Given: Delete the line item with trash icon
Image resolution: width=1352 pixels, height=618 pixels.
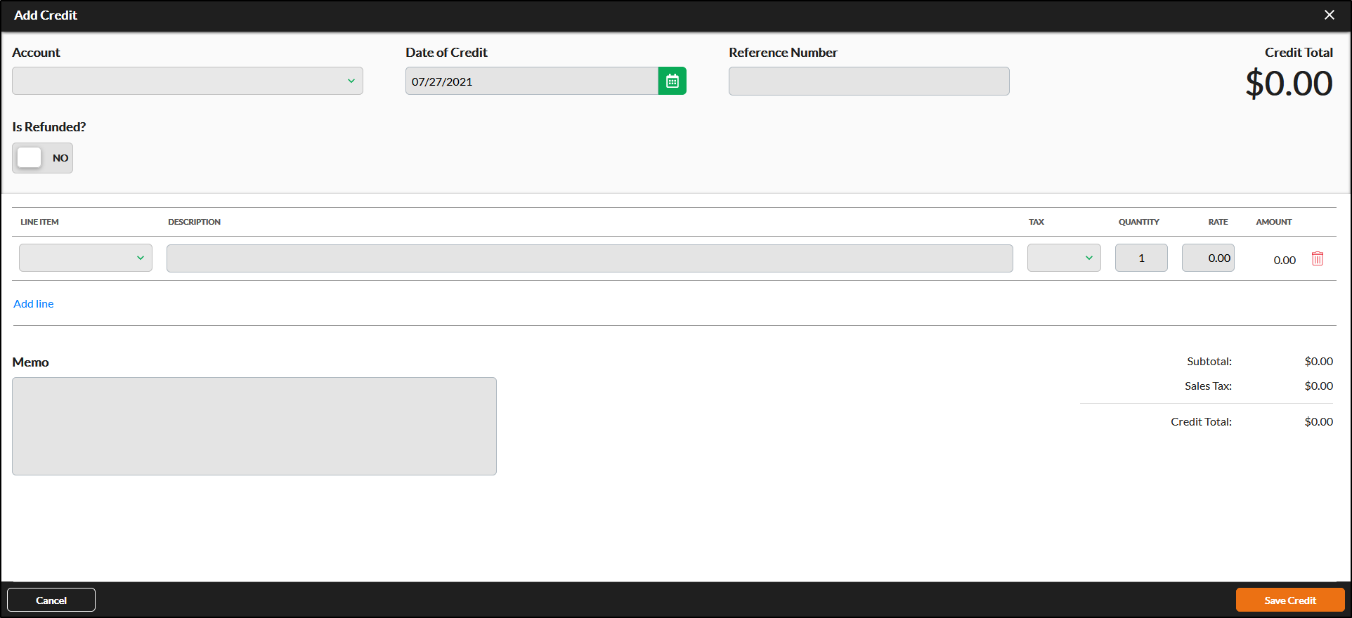Looking at the screenshot, I should click(1318, 258).
